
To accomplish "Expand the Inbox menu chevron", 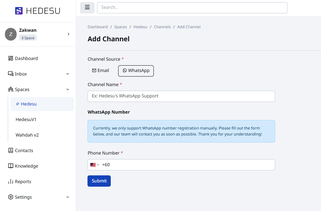I will (68, 74).
